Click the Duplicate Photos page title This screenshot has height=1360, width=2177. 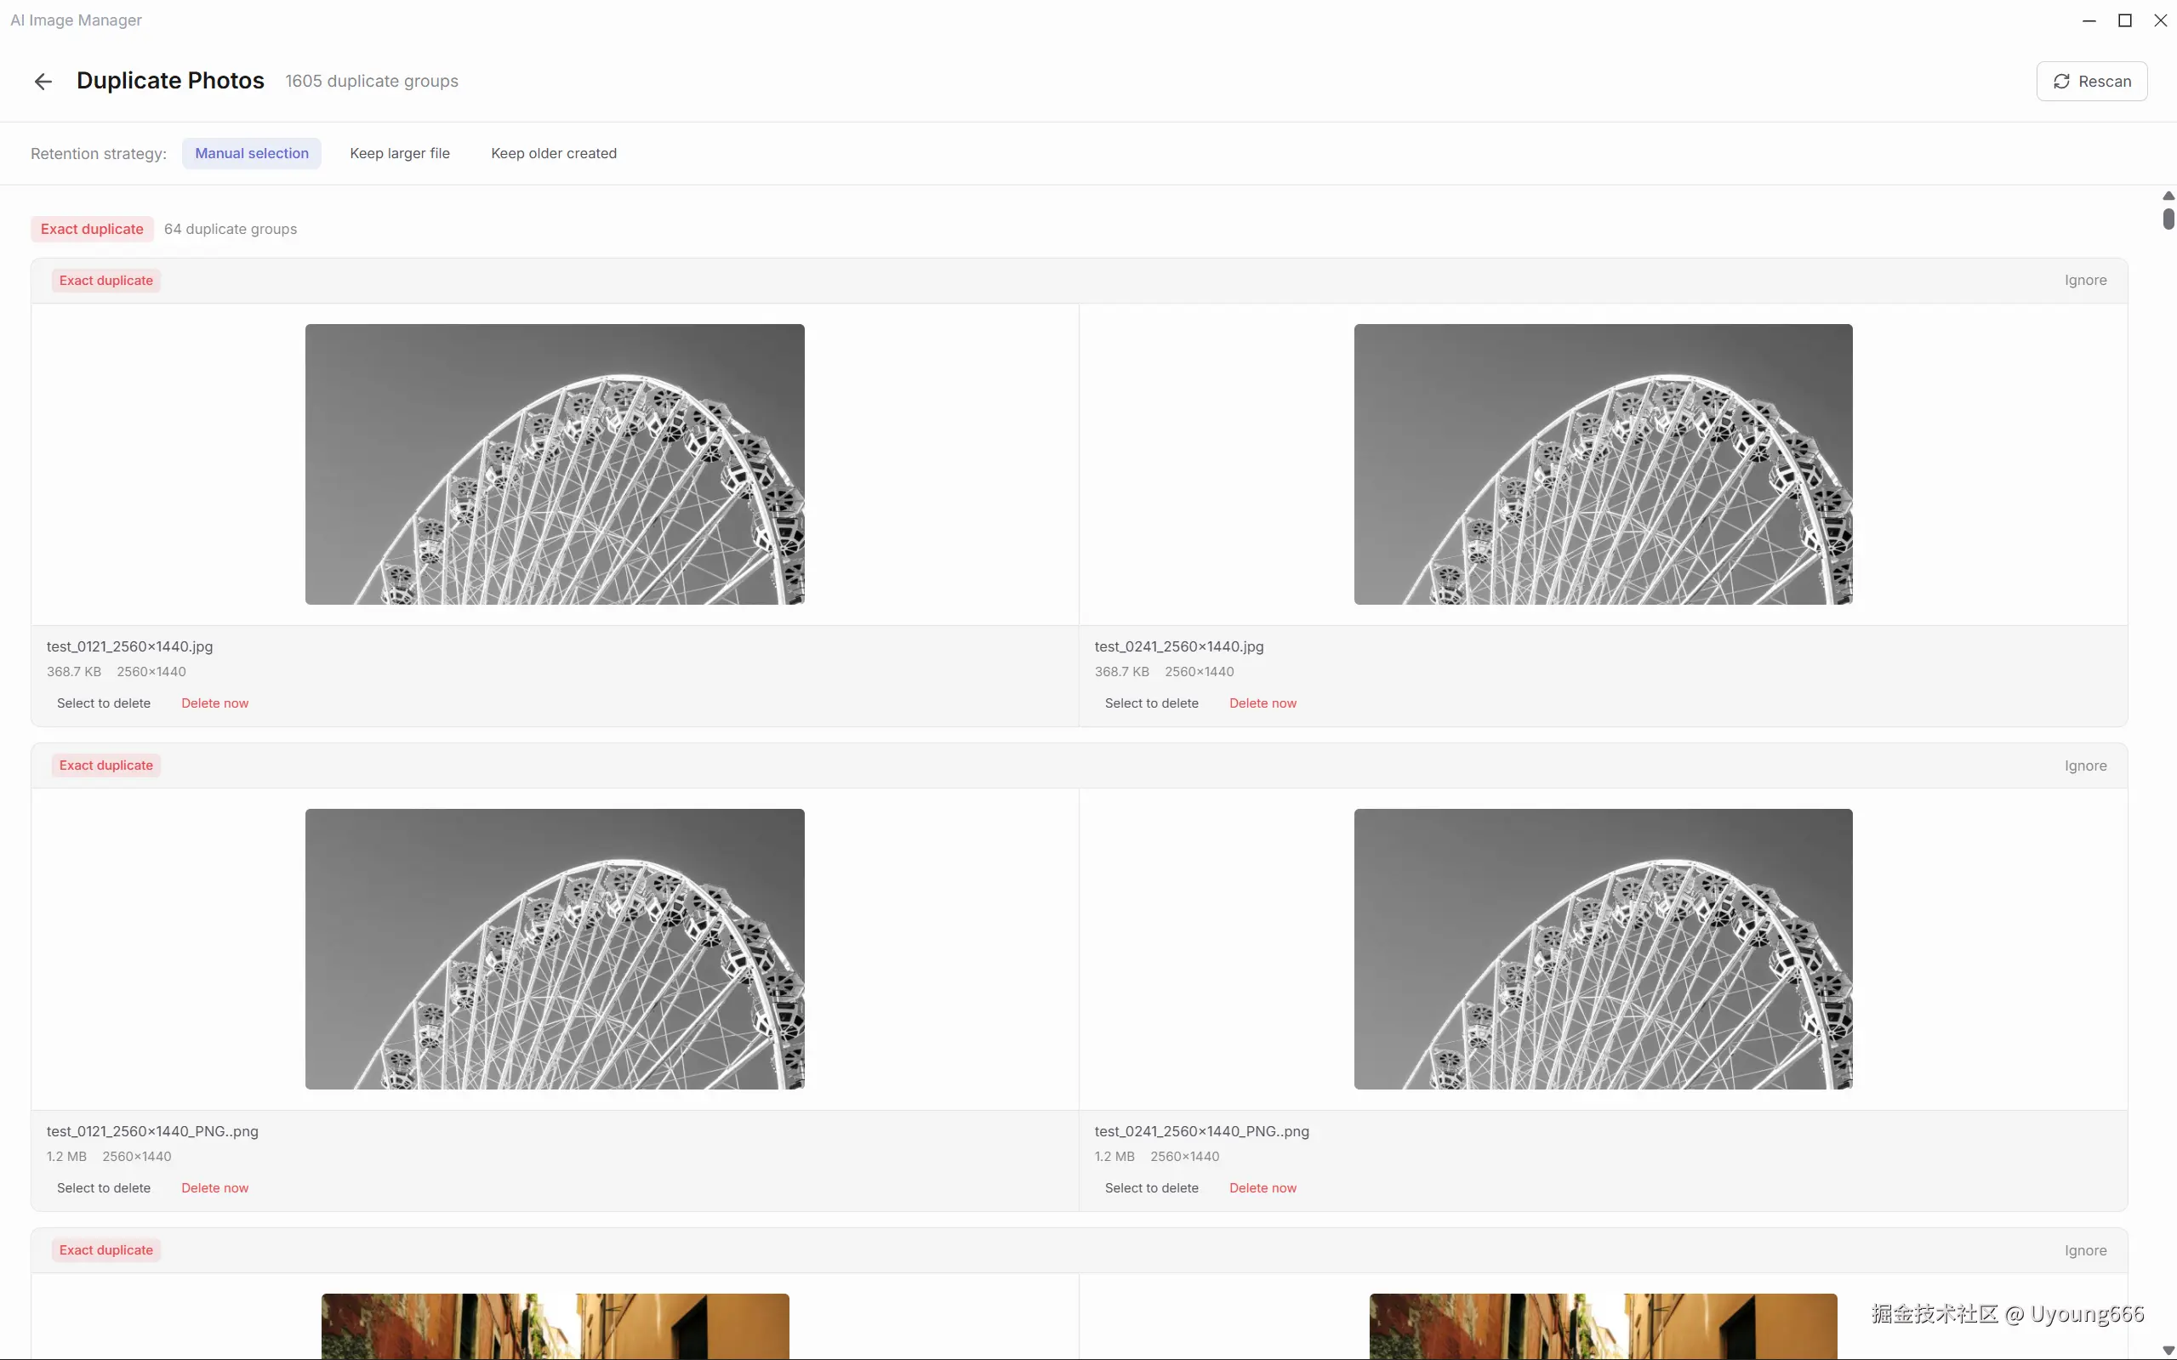click(170, 81)
